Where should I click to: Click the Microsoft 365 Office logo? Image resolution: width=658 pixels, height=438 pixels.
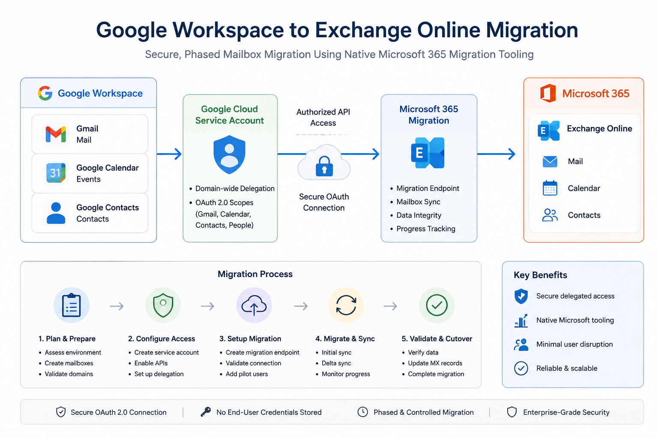548,93
